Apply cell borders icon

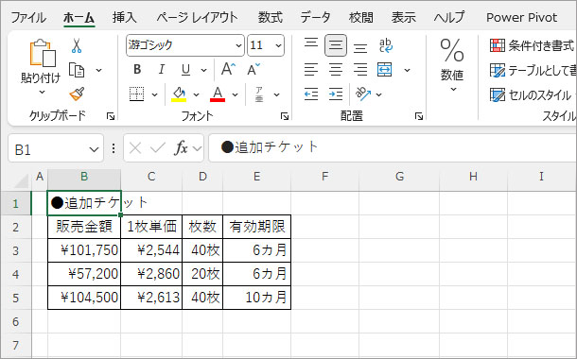(x=137, y=94)
